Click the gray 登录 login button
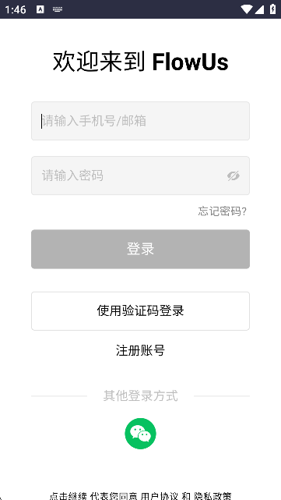 (x=140, y=249)
